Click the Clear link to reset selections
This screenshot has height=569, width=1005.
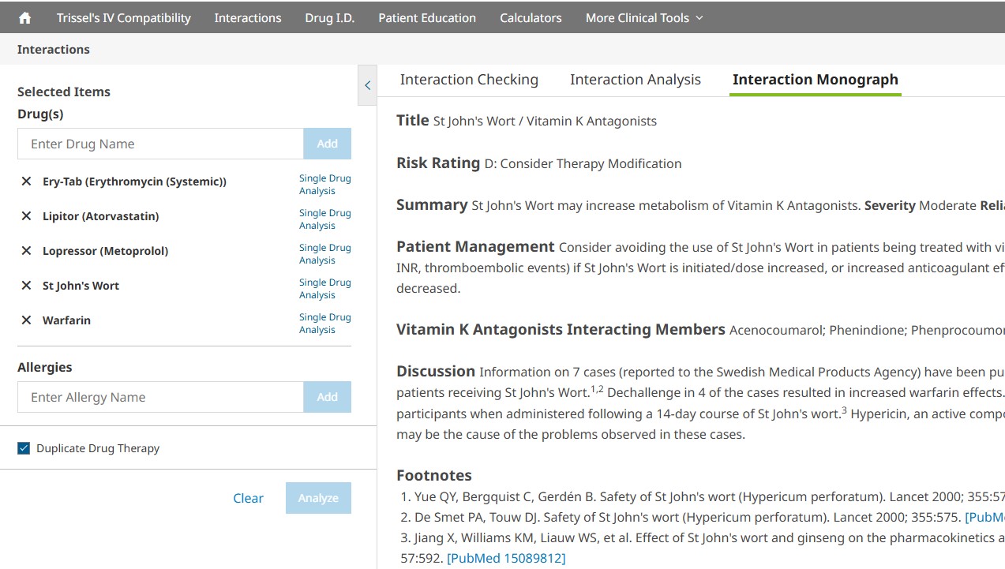click(248, 498)
